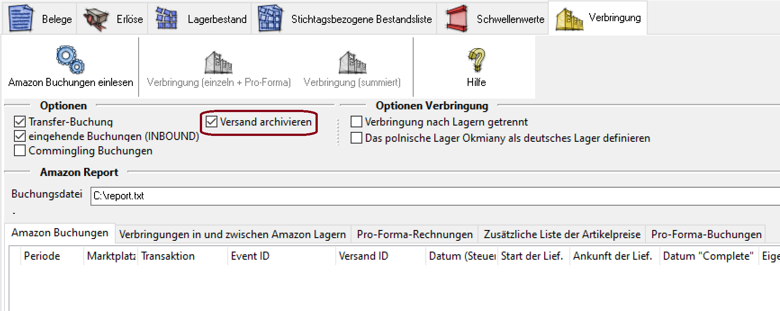The image size is (780, 311).
Task: Open Verbringungen in und zwischen Amazon Lagern tab
Action: click(x=232, y=234)
